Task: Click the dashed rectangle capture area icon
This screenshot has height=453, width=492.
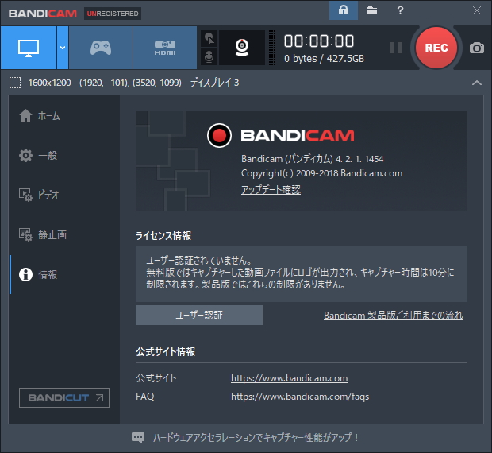Action: (x=15, y=83)
